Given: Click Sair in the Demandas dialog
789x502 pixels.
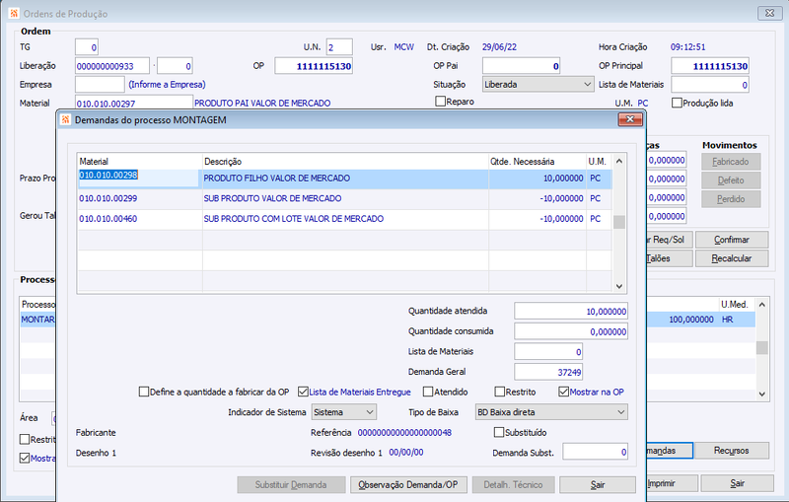Looking at the screenshot, I should (x=598, y=485).
